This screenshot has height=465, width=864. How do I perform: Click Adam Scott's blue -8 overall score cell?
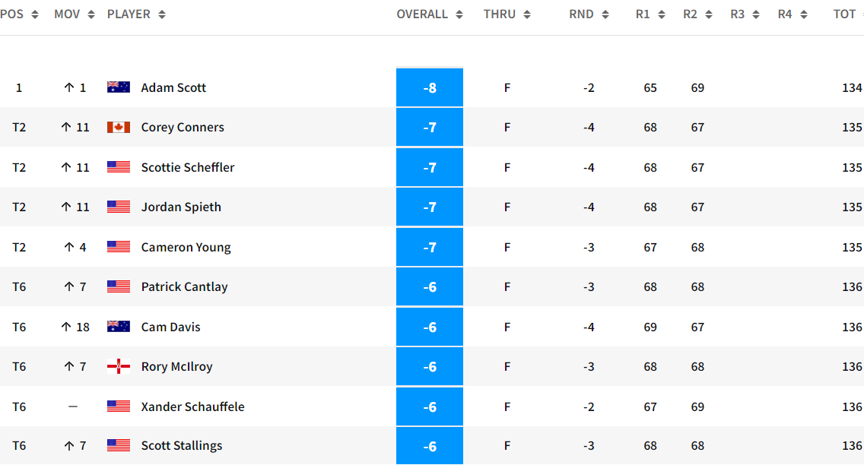coord(430,87)
